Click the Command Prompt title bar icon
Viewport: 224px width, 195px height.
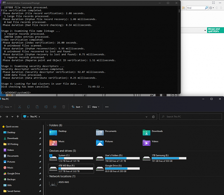click(4, 3)
